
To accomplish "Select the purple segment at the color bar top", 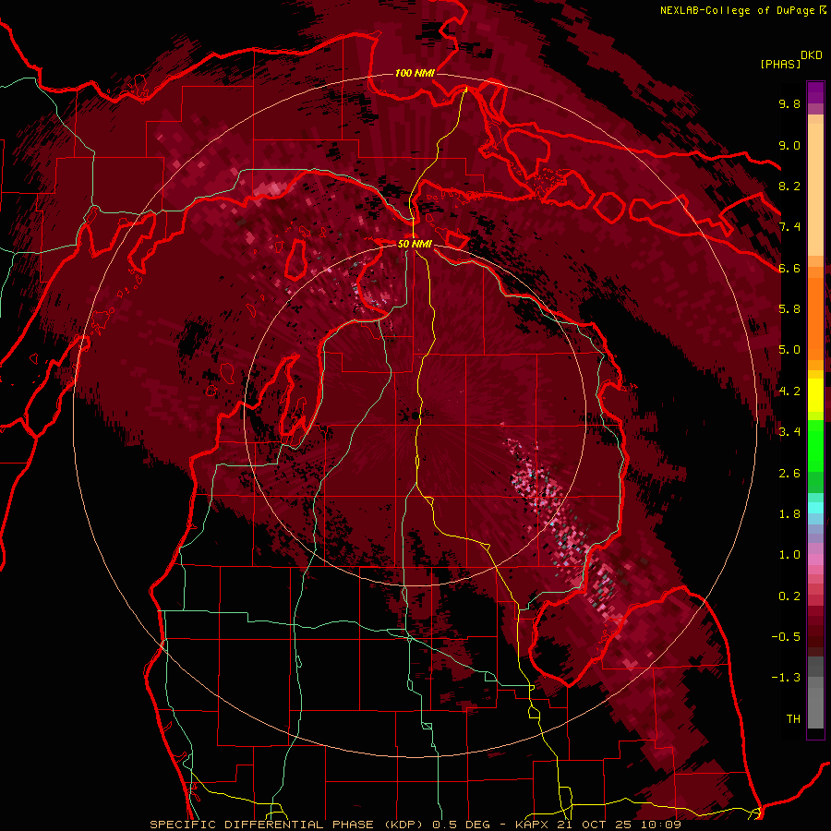I will coord(815,92).
